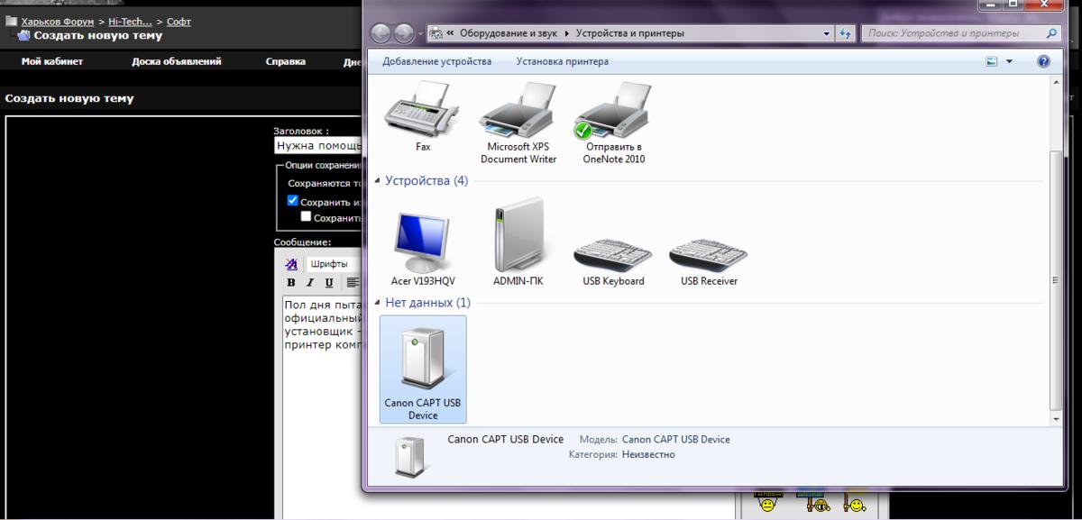Click Добавление устройства button
The width and height of the screenshot is (1082, 520).
point(437,61)
